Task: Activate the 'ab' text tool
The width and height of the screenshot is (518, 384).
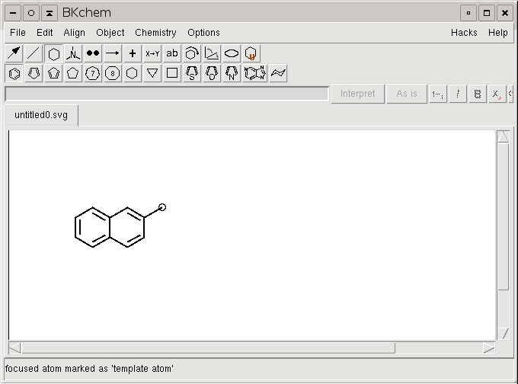Action: [172, 53]
